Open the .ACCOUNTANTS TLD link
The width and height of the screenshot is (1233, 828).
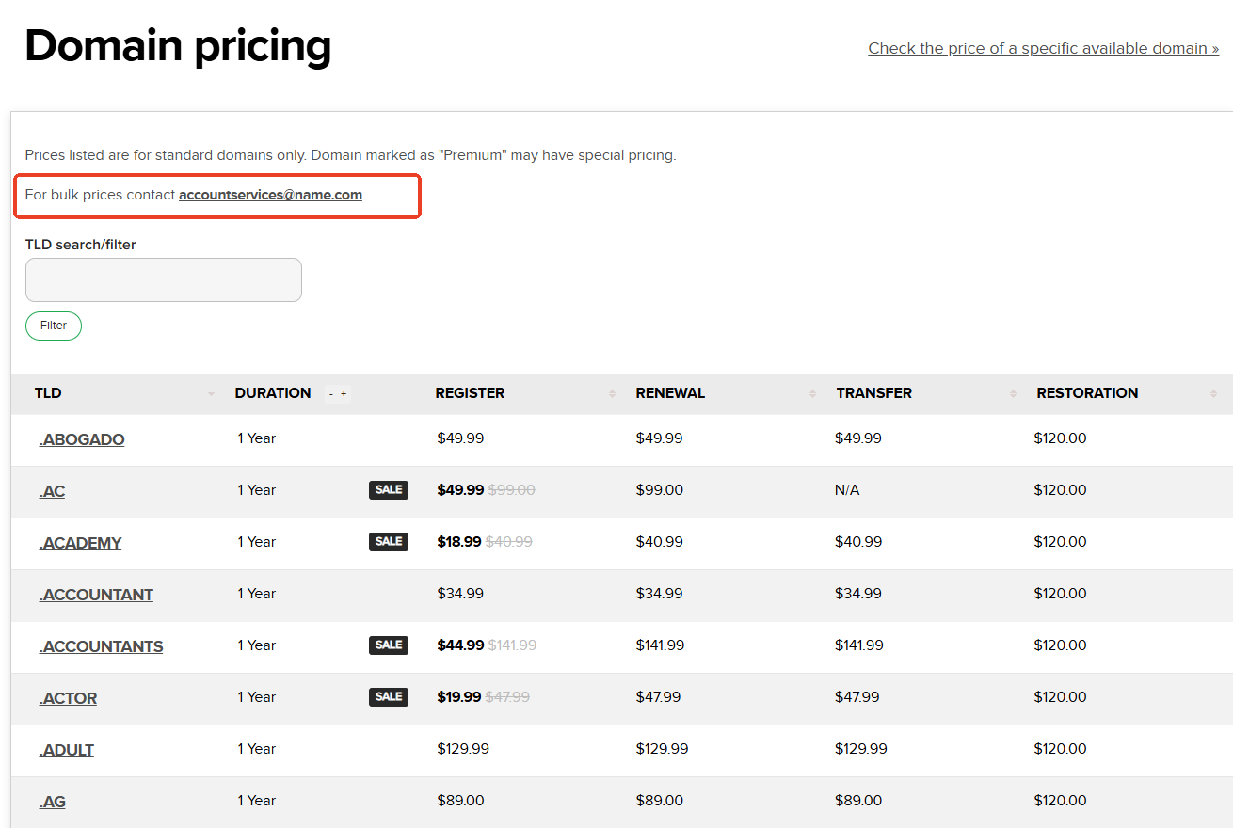click(x=101, y=646)
